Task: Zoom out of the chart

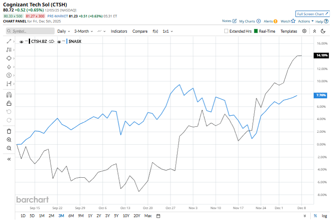Action: point(9,148)
